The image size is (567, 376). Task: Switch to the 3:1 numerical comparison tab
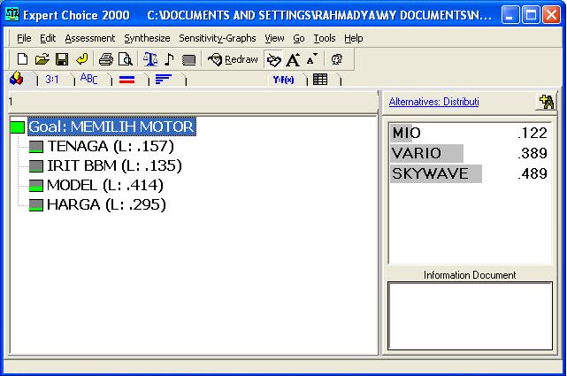pos(52,80)
